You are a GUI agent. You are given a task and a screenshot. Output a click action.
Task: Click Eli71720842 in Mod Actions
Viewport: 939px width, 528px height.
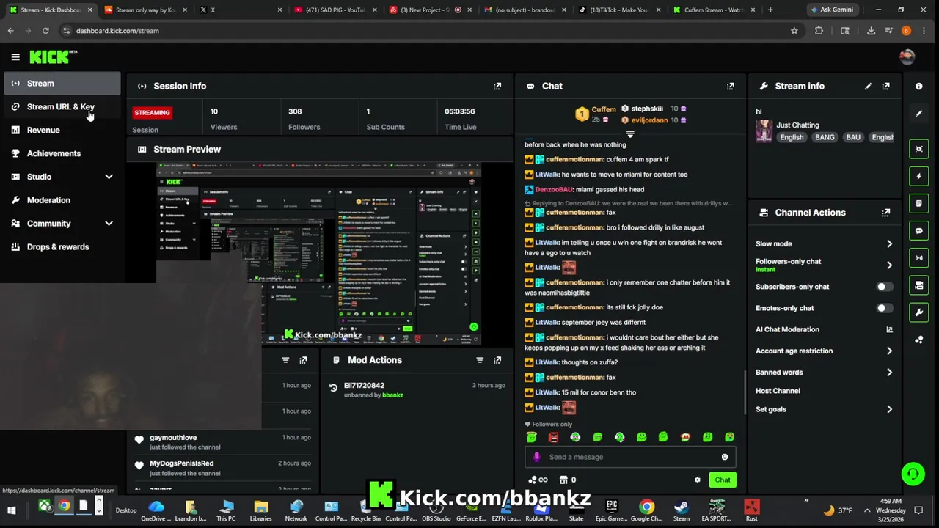click(364, 385)
